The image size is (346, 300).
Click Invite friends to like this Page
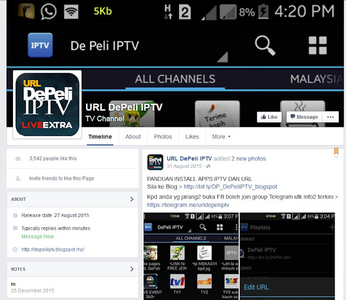point(62,178)
